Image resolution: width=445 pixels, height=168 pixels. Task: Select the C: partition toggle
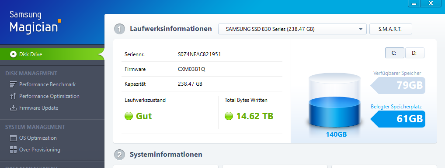(394, 53)
